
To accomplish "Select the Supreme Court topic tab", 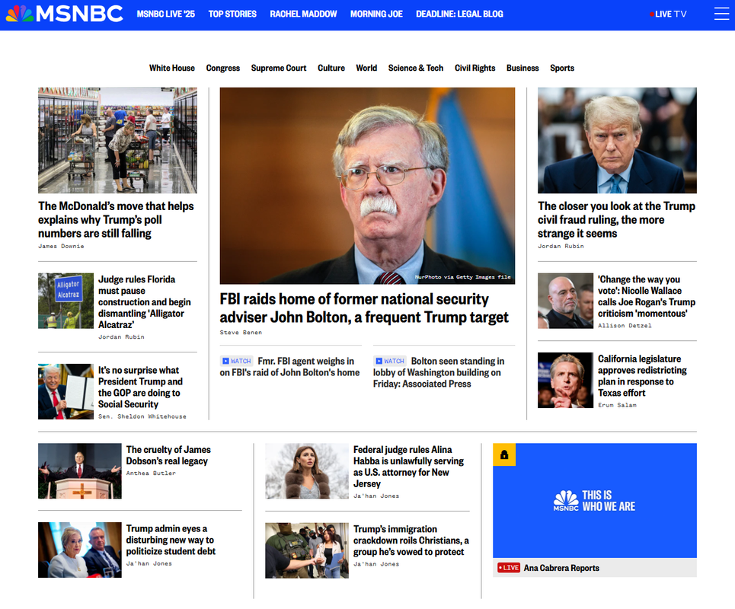I will coord(279,68).
